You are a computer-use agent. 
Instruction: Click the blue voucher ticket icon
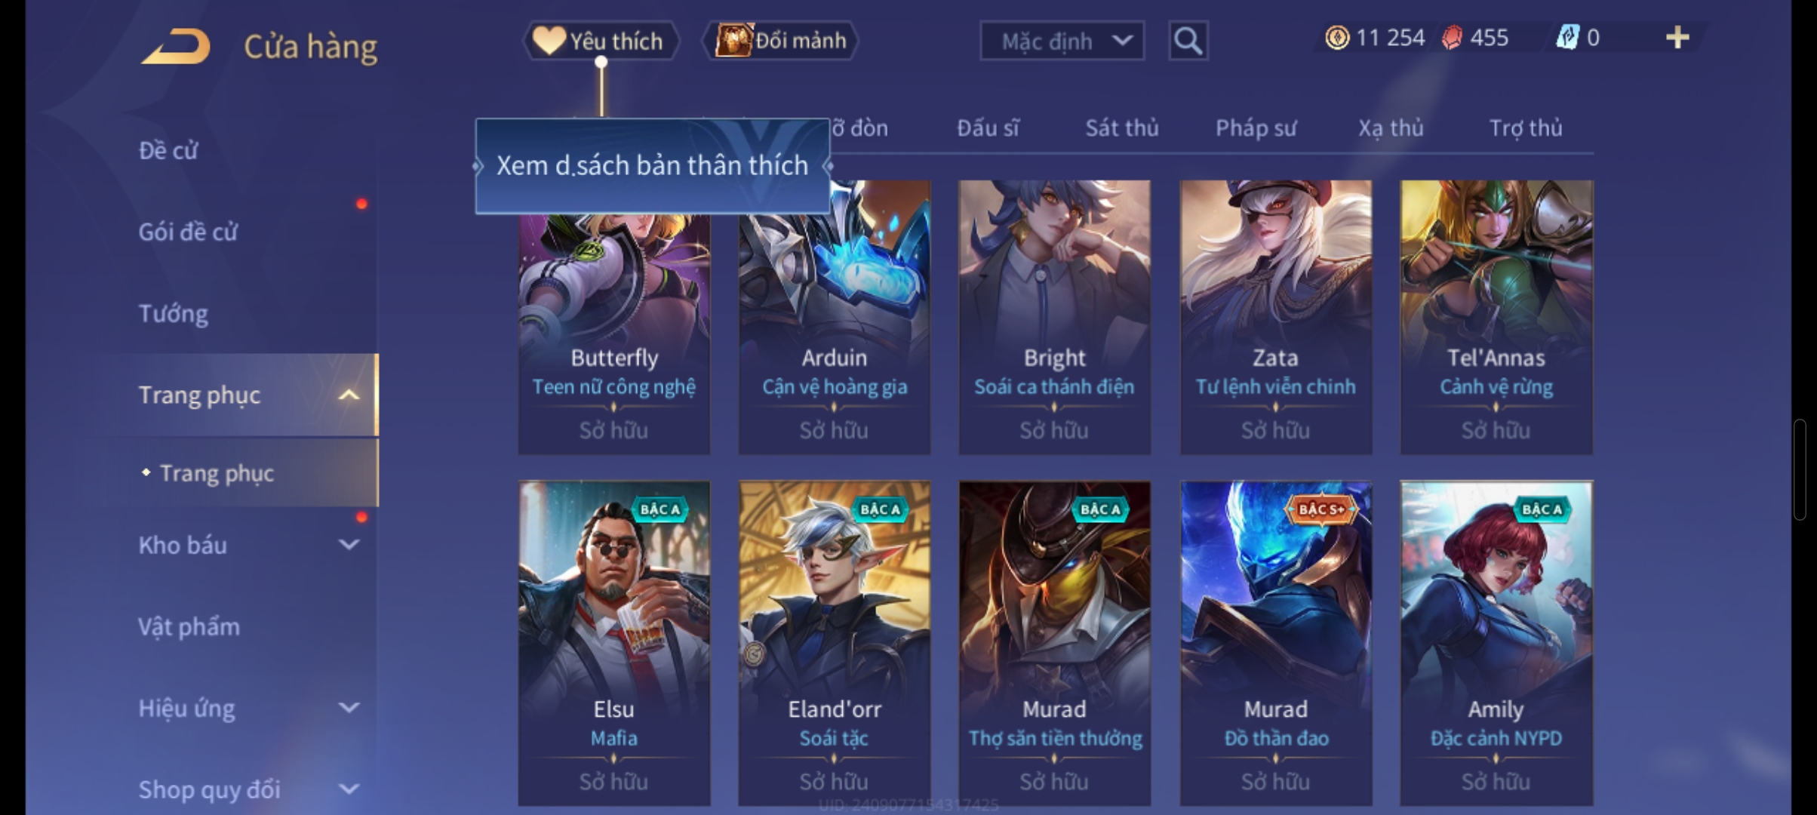[x=1567, y=38]
